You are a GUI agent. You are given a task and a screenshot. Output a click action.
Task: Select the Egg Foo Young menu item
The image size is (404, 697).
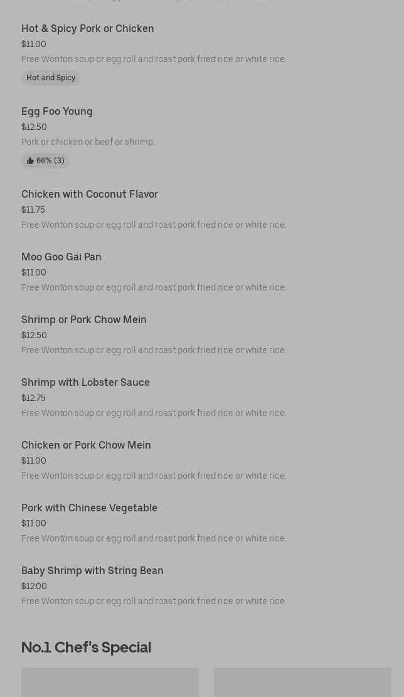(57, 112)
